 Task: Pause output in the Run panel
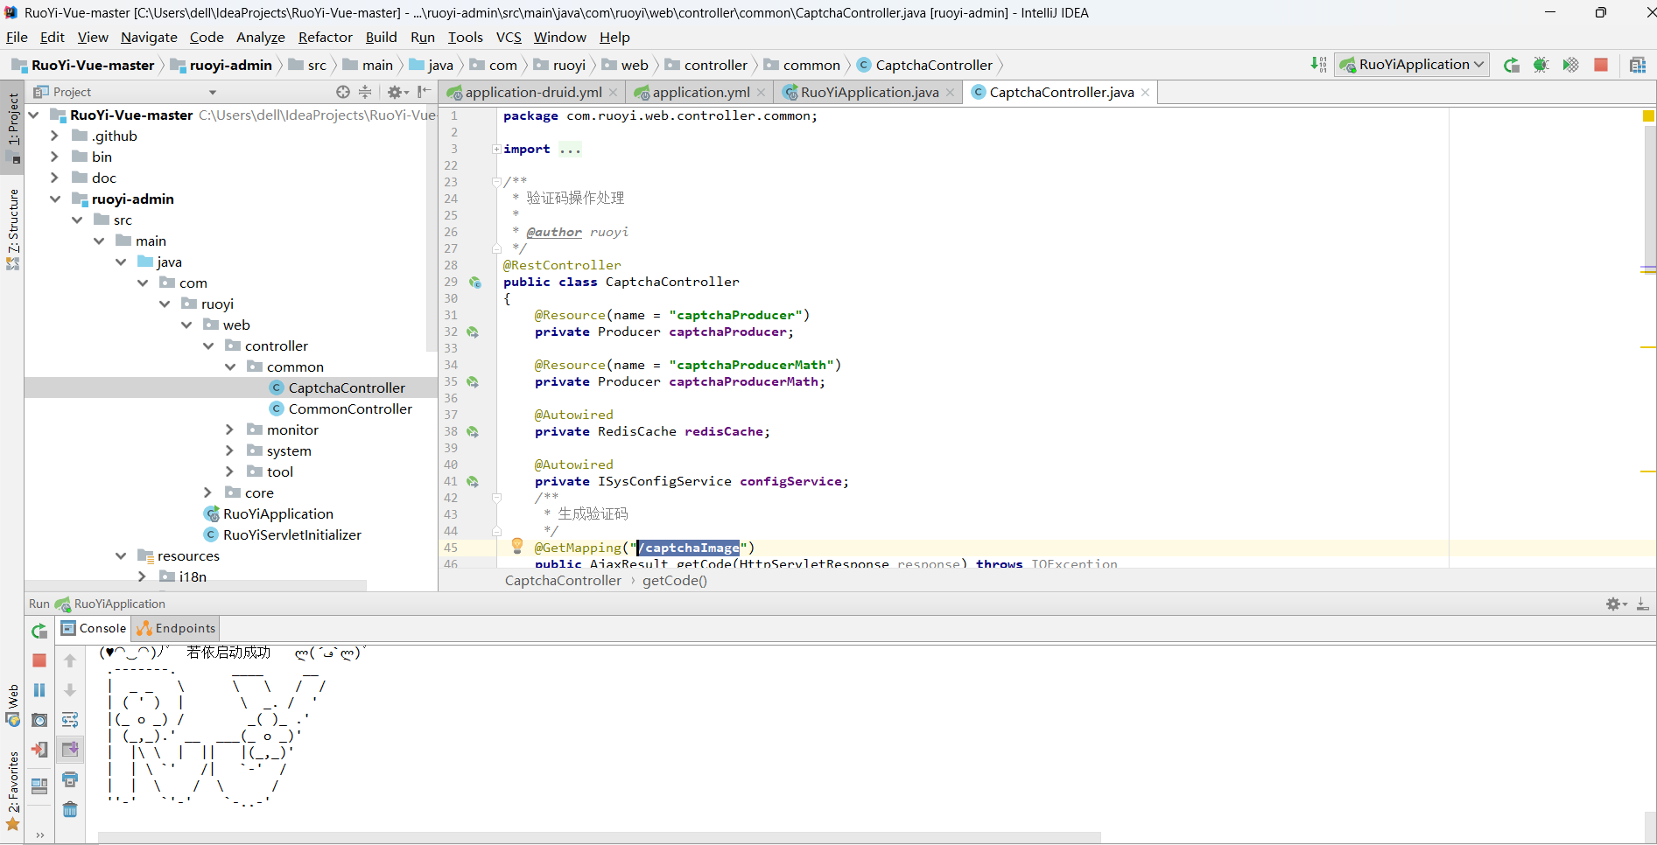tap(39, 691)
